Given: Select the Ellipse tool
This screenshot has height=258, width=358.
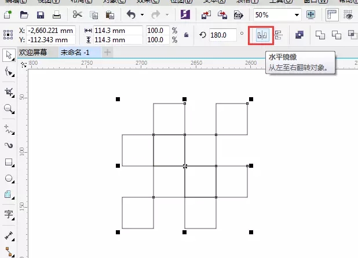Looking at the screenshot, I should (x=9, y=178).
